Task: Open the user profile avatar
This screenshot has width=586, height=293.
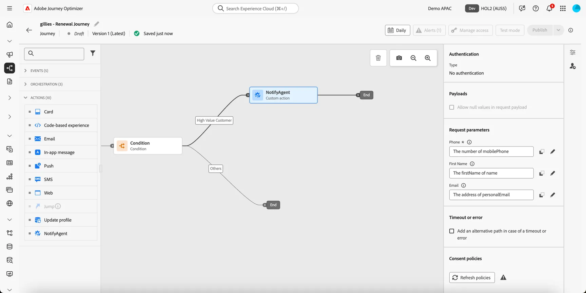Action: pos(576,8)
